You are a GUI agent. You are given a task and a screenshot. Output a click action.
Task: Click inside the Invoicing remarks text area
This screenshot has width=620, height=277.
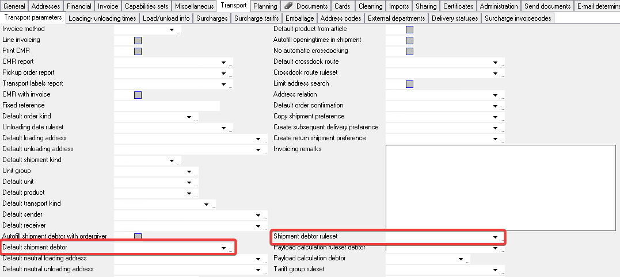point(501,188)
